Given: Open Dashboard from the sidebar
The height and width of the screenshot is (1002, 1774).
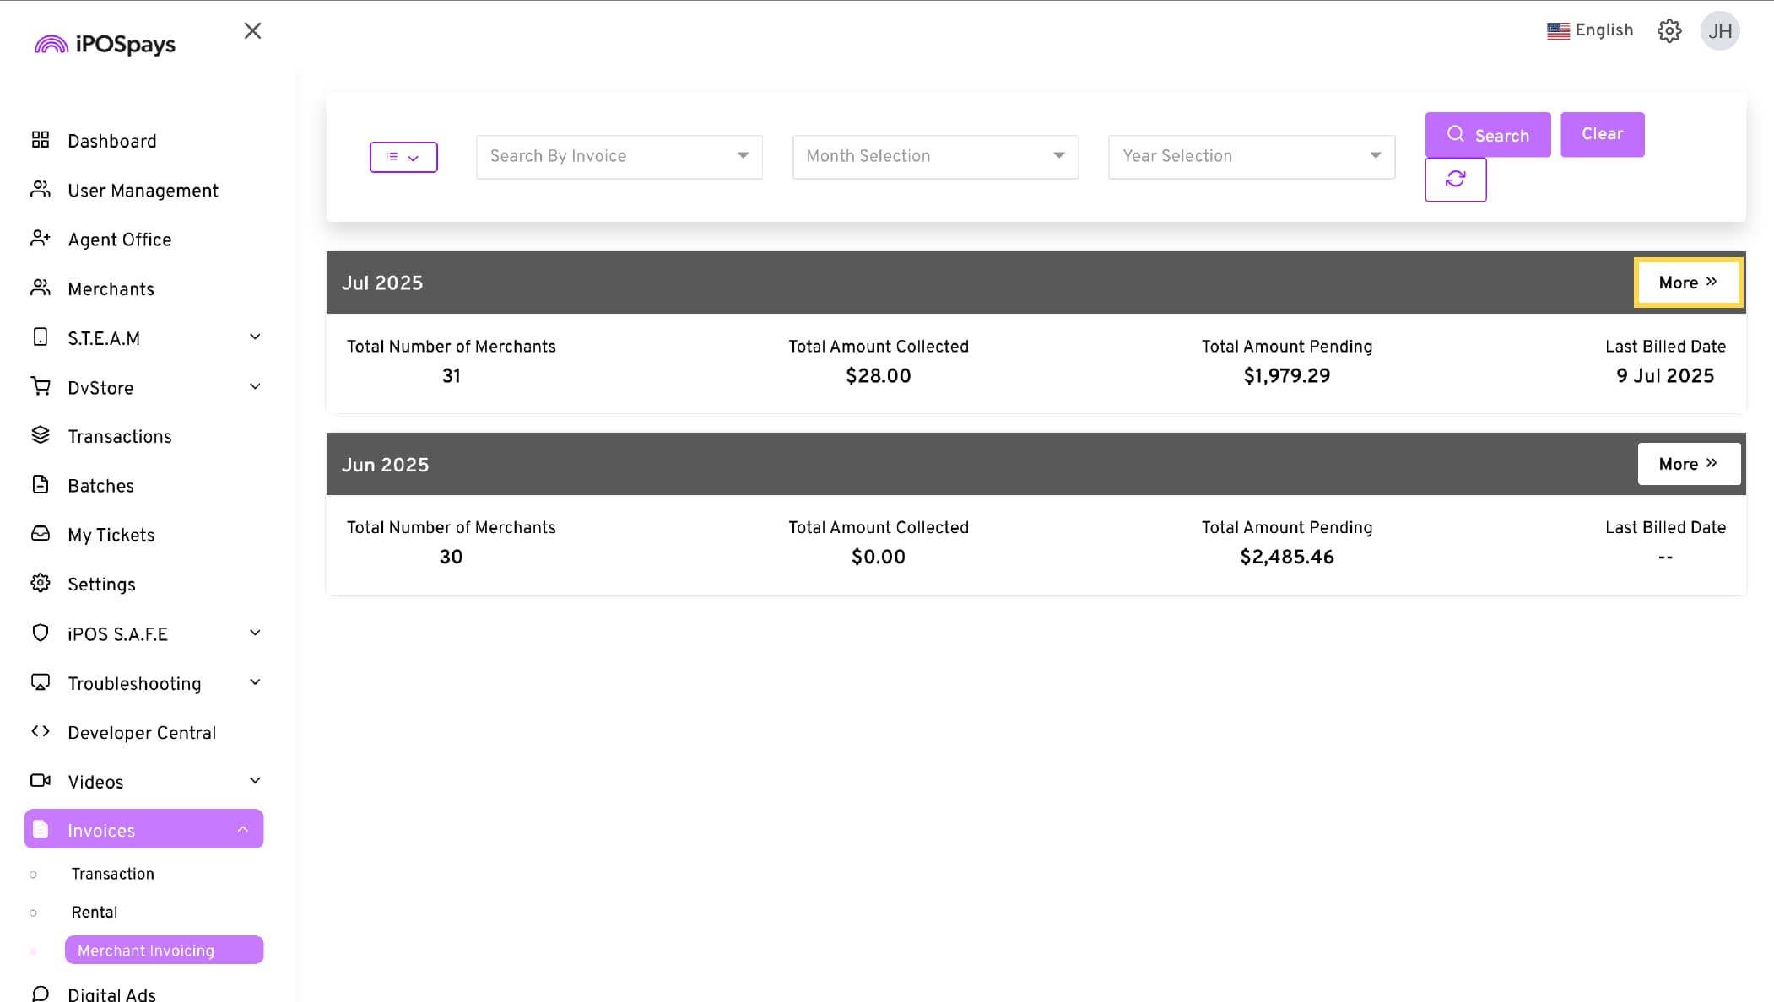Looking at the screenshot, I should [111, 141].
